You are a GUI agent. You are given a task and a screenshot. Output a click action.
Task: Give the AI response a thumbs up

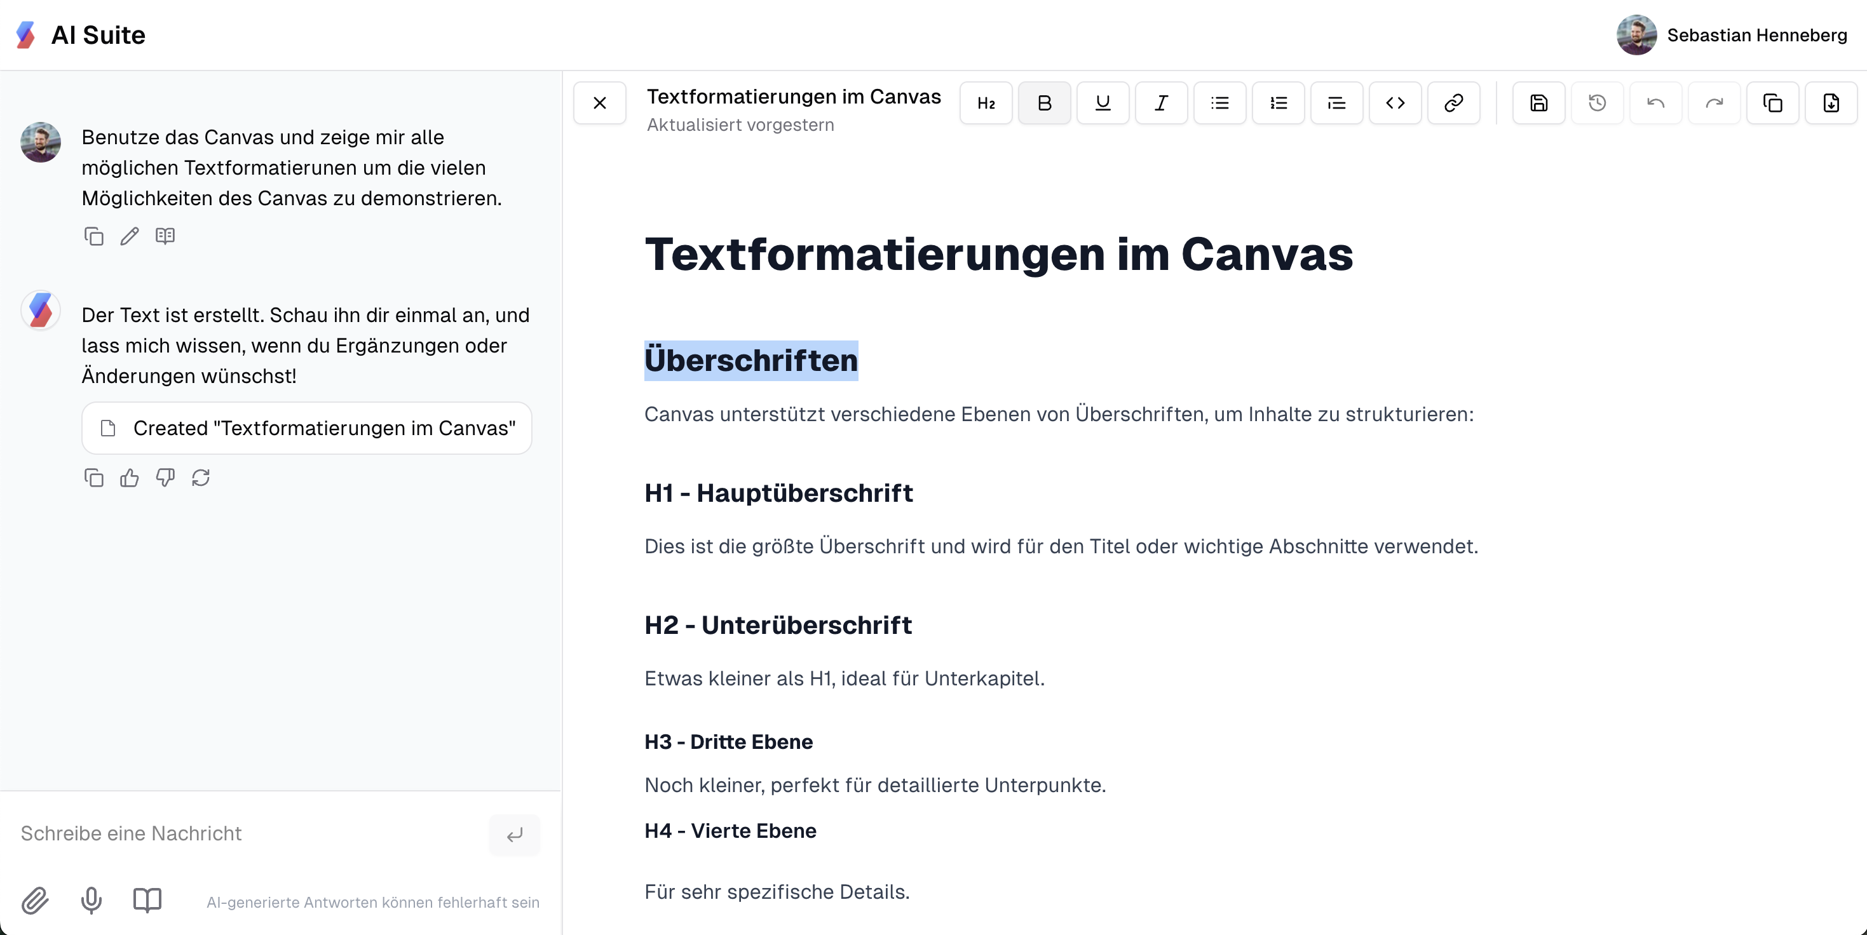click(129, 477)
